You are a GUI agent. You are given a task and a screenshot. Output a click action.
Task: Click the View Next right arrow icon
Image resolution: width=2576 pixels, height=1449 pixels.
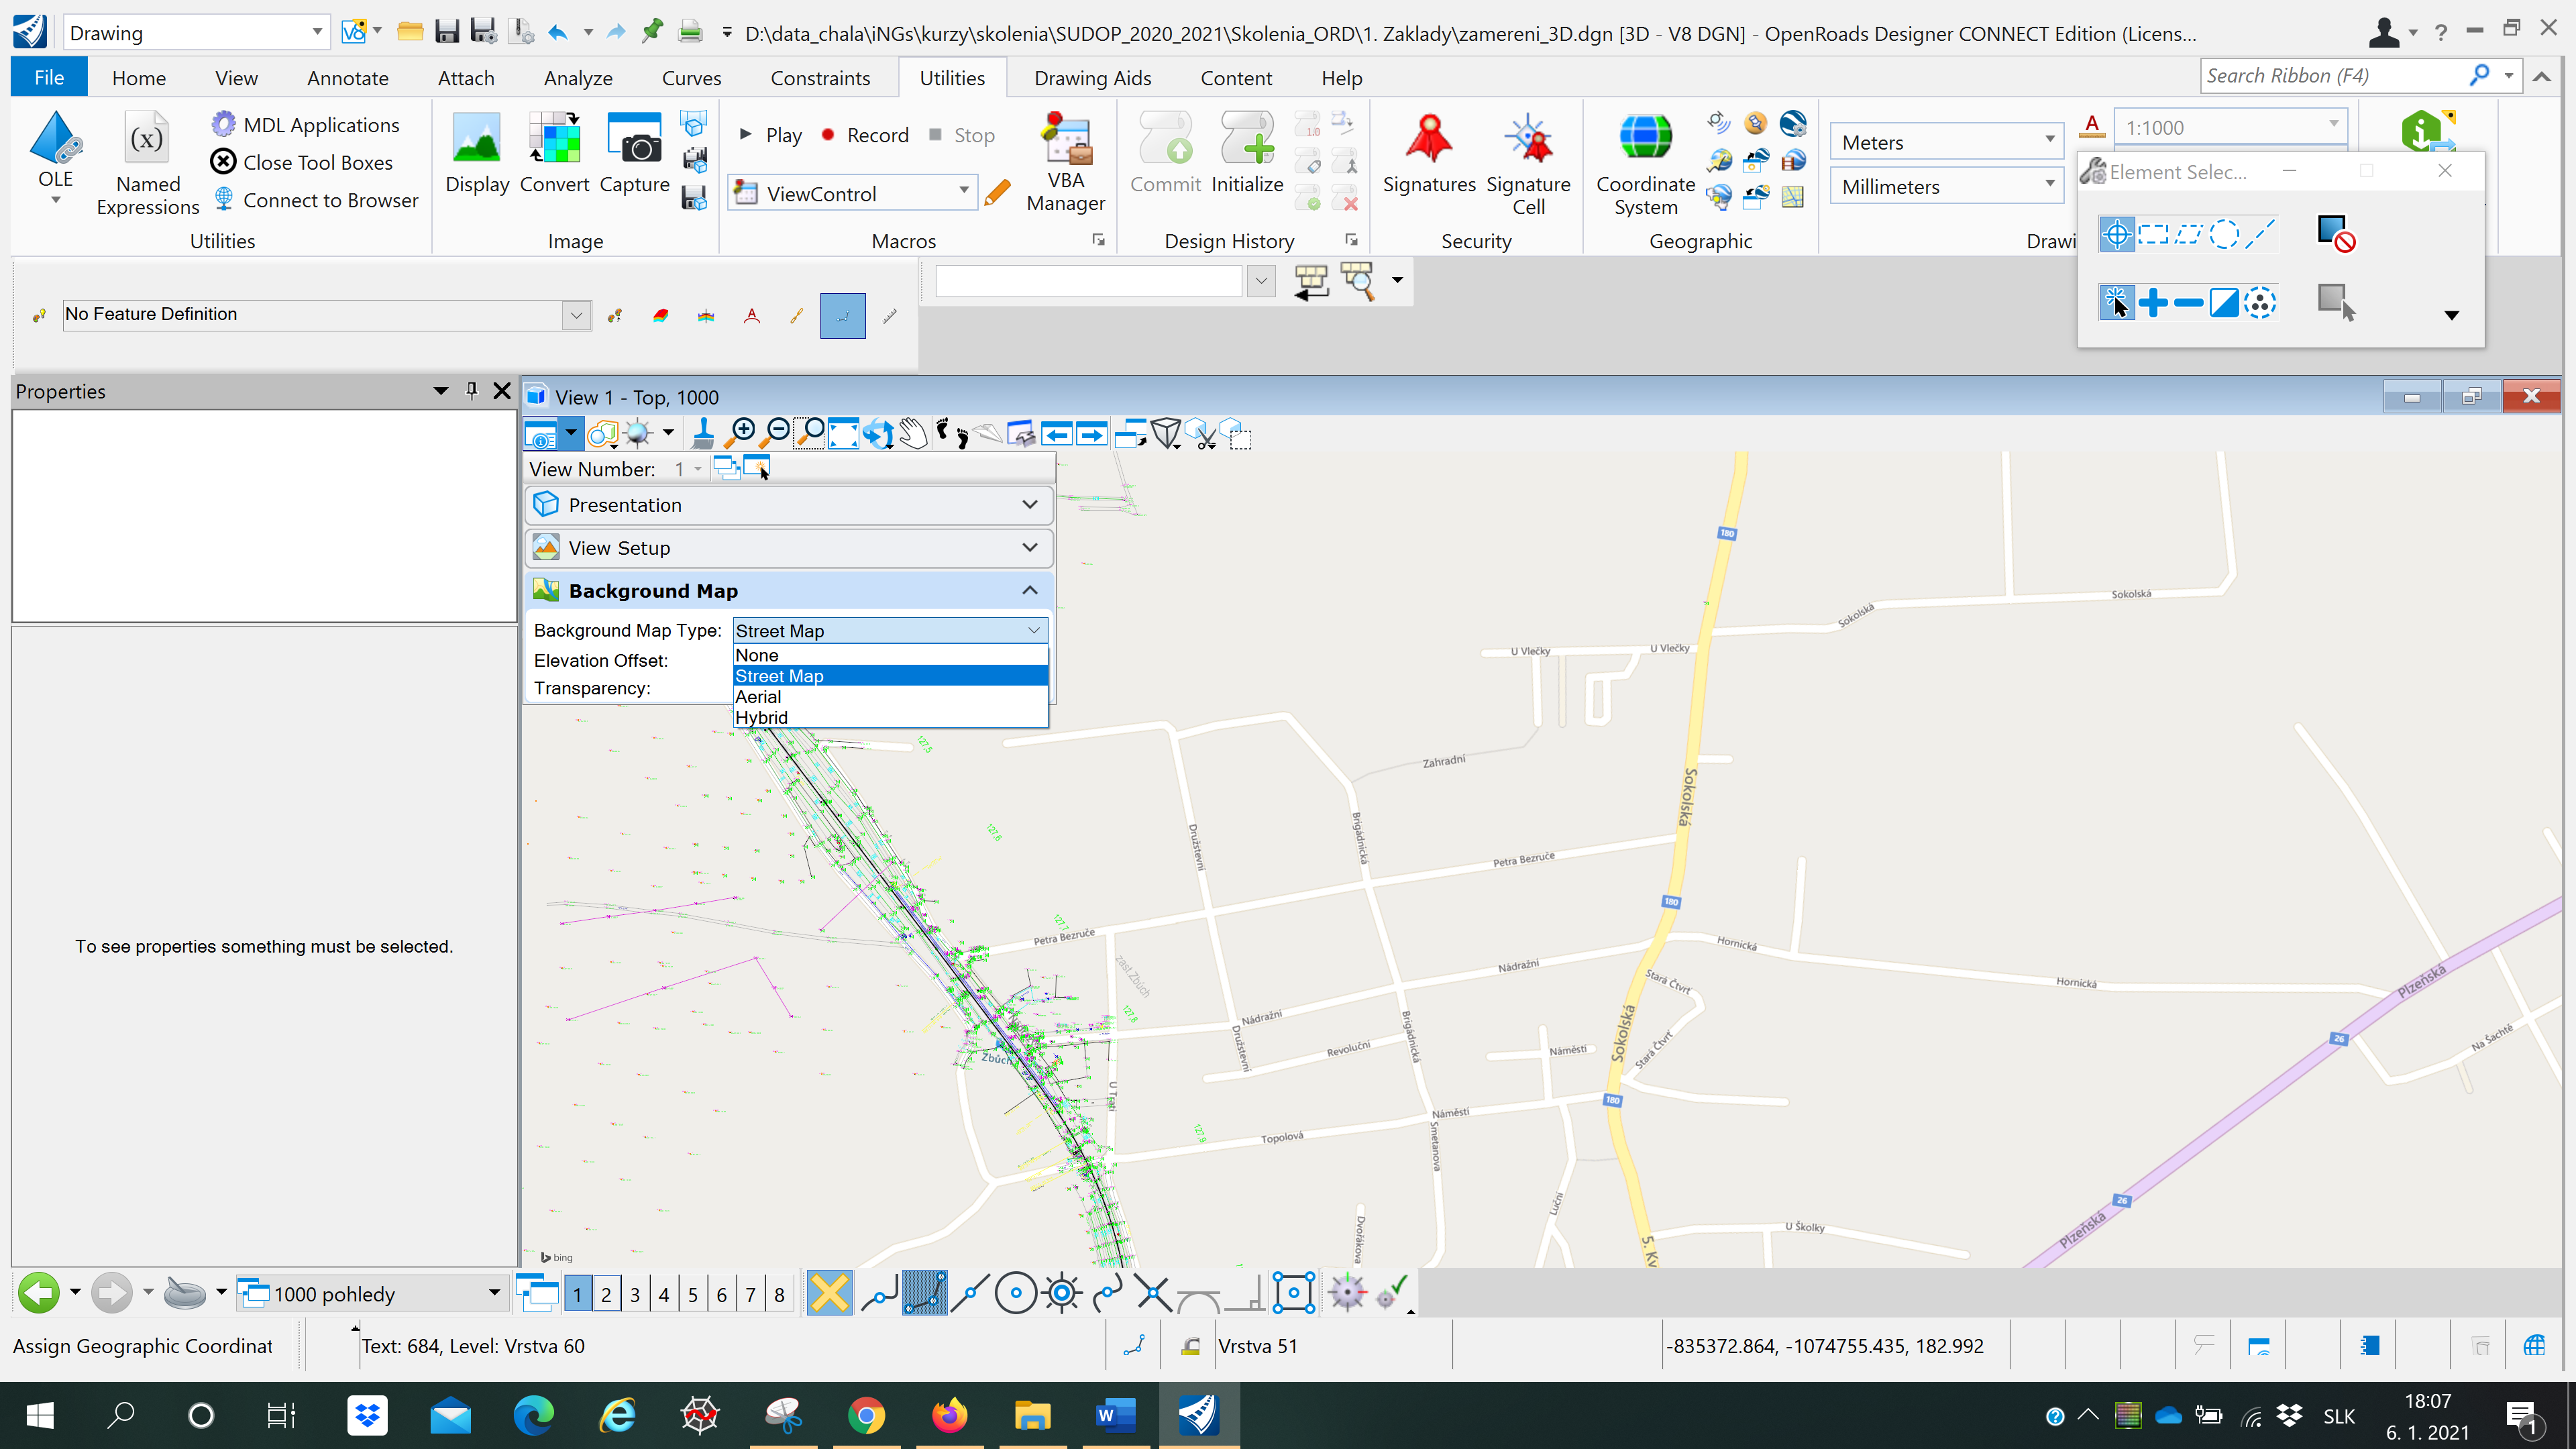pyautogui.click(x=1091, y=433)
